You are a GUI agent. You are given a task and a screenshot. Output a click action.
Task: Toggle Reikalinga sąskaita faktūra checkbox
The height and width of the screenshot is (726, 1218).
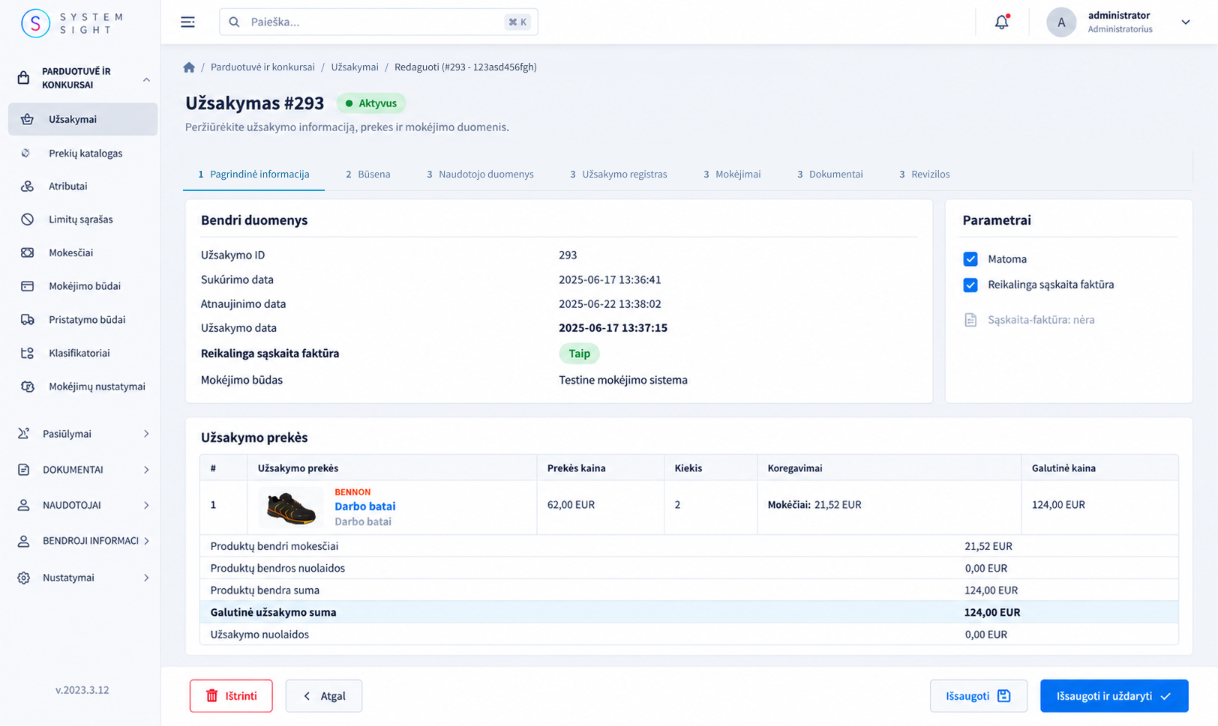970,285
